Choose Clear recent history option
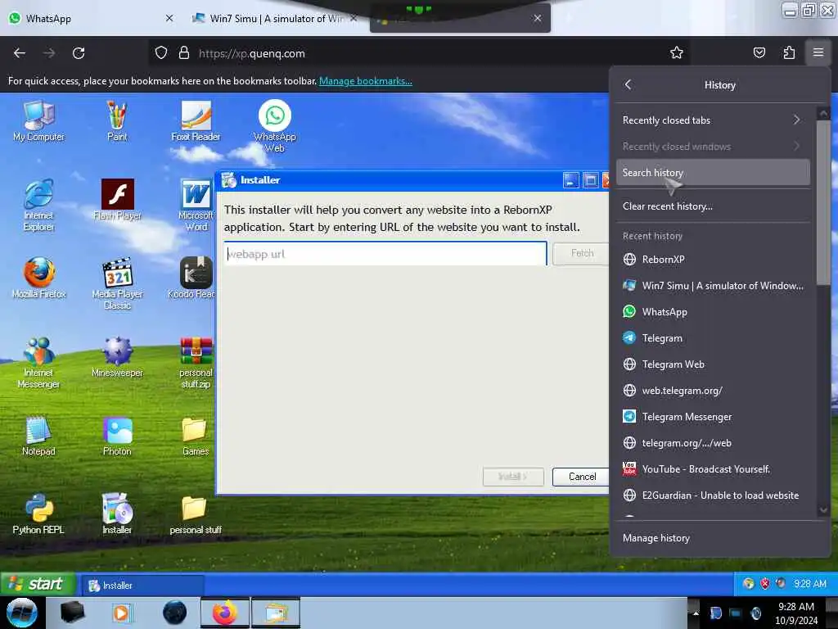The image size is (838, 629). tap(713, 206)
